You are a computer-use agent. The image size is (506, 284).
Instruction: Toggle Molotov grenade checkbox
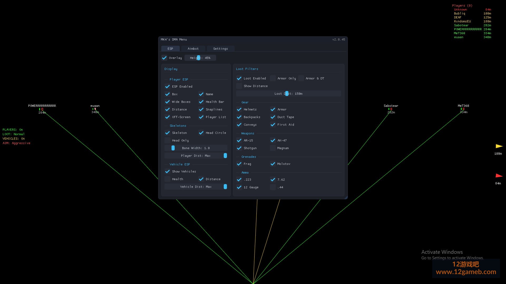[x=273, y=164]
